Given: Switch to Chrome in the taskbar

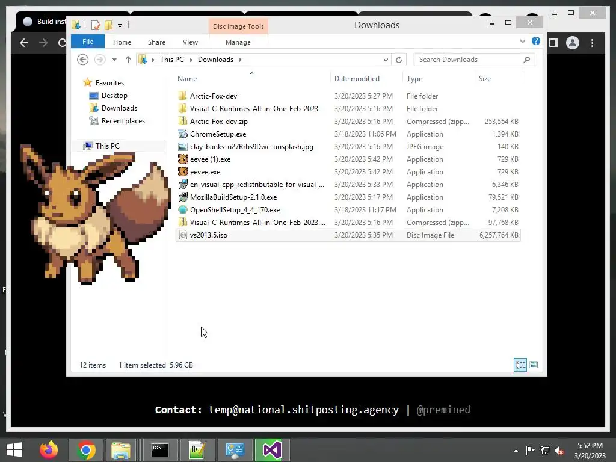Looking at the screenshot, I should pyautogui.click(x=86, y=450).
